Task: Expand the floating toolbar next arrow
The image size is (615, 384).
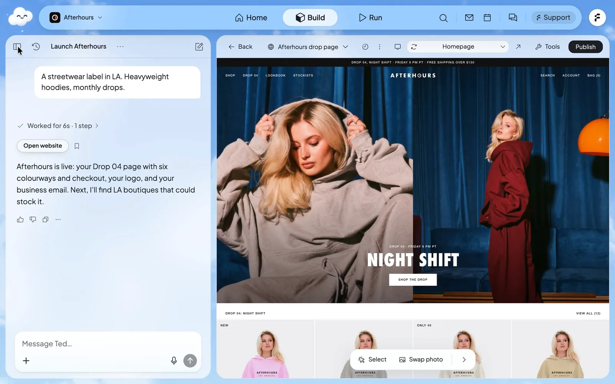Action: click(x=464, y=360)
